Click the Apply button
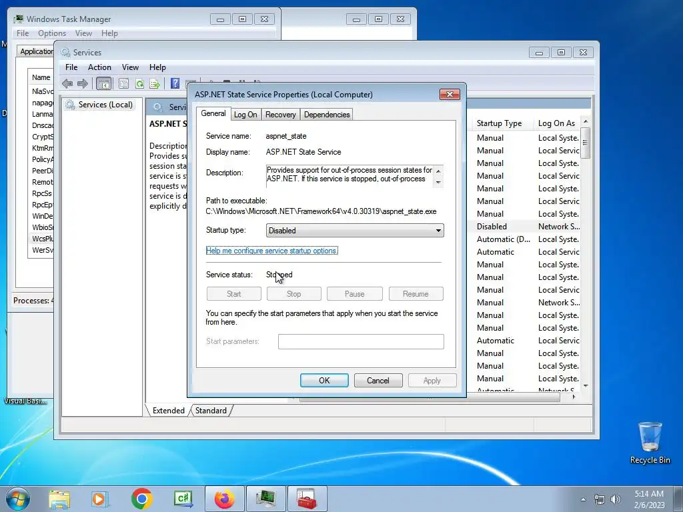This screenshot has height=512, width=683. tap(432, 381)
